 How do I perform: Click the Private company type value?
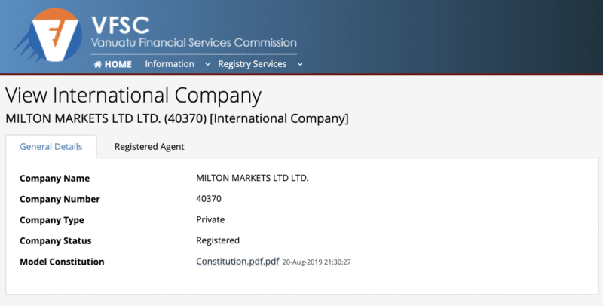click(210, 219)
